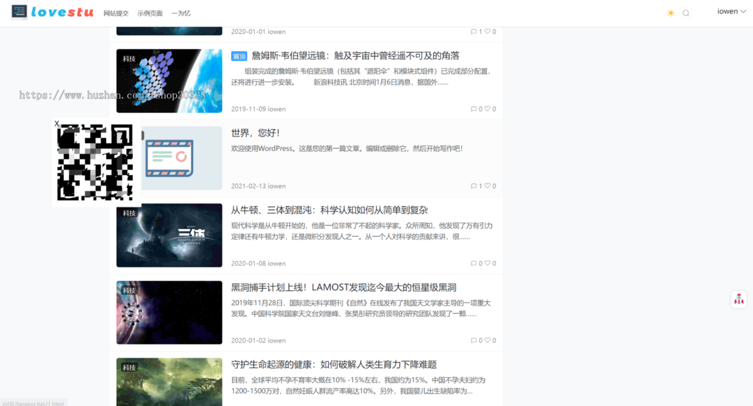Click heart like icon on 2020-01-01 post

tap(488, 31)
